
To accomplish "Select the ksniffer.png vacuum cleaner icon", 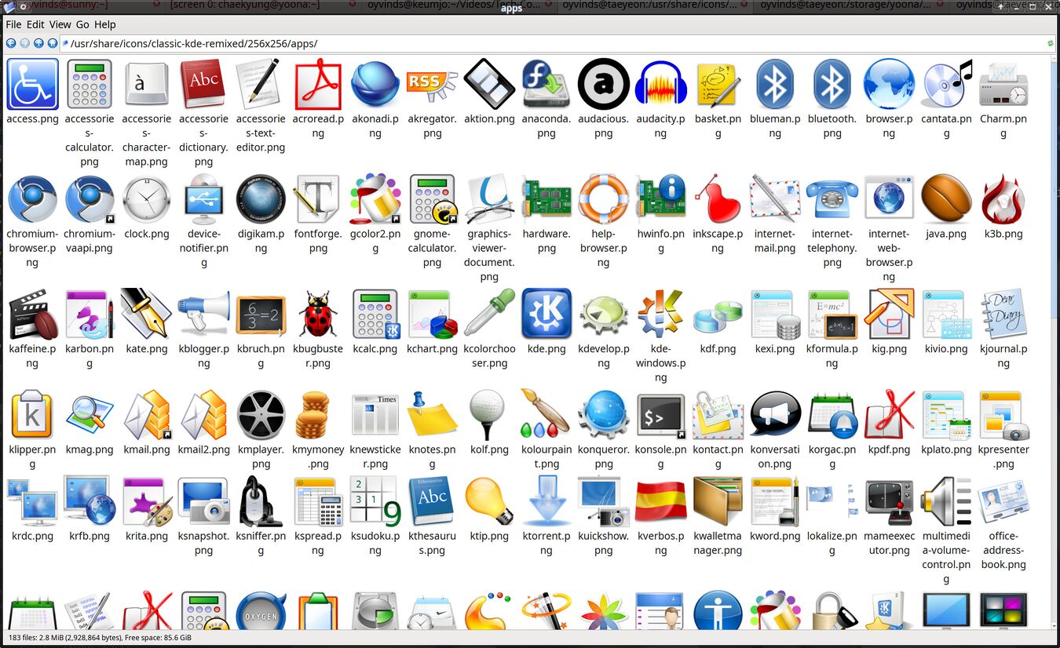I will point(261,501).
